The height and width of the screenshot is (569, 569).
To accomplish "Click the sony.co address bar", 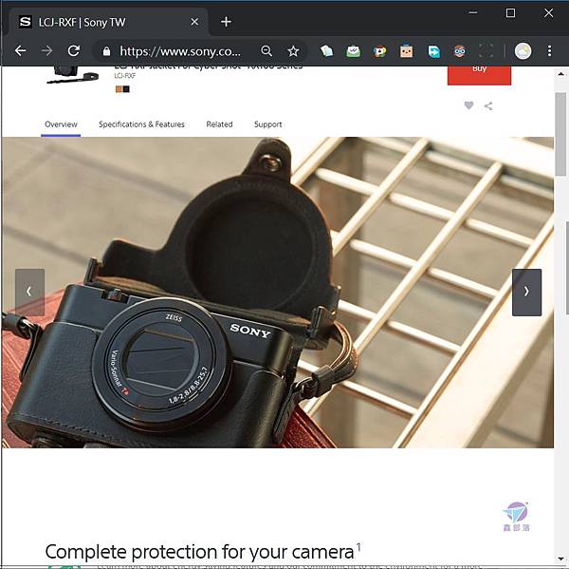I will tap(180, 51).
